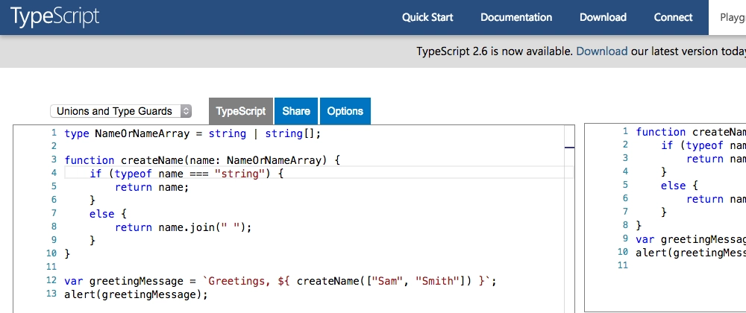Image resolution: width=746 pixels, height=313 pixels.
Task: Click line number 12 in the editor gutter
Action: (x=51, y=281)
